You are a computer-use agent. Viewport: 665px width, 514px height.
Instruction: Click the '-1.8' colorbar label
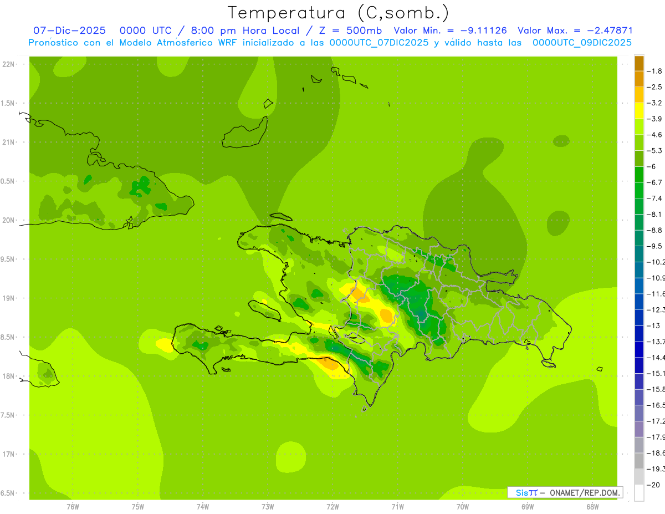click(656, 71)
